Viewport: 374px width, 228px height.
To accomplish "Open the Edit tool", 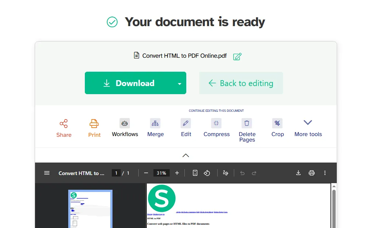I will [186, 128].
